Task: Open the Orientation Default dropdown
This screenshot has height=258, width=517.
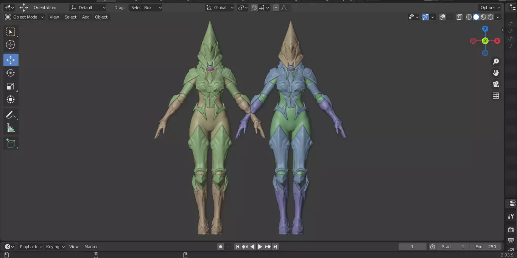Action: pos(88,8)
